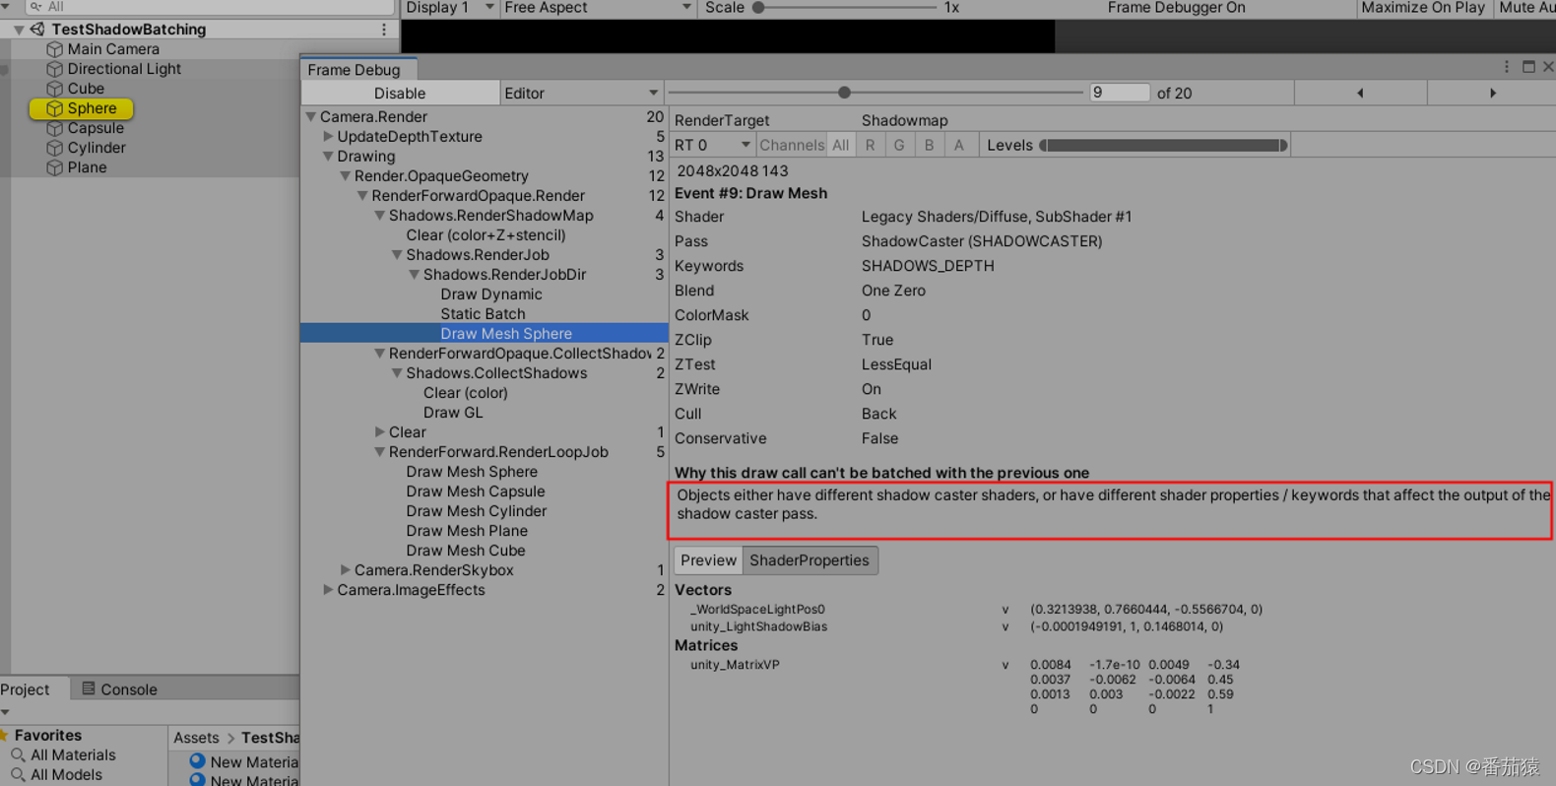
Task: Go to next frame event
Action: pos(1492,93)
